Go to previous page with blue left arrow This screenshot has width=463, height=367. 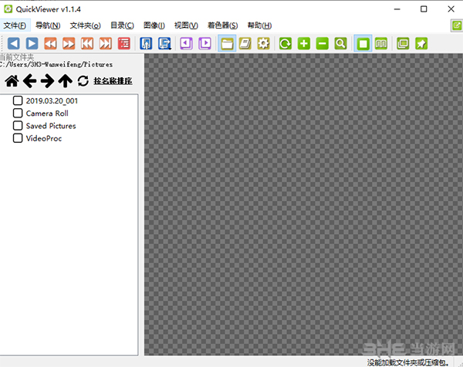(14, 43)
